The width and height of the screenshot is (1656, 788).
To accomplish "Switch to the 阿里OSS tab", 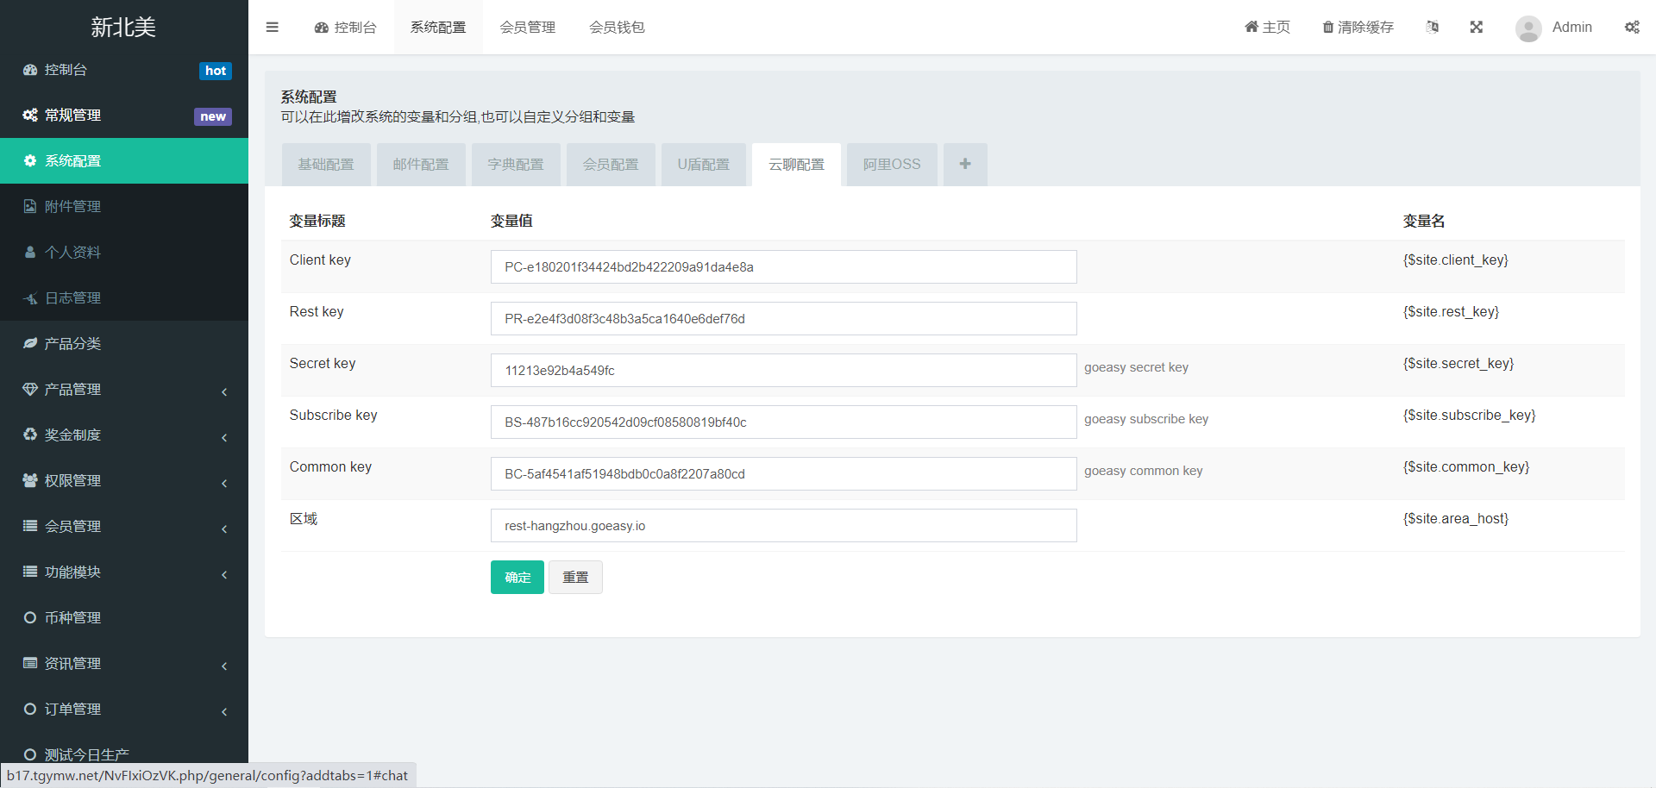I will tap(892, 165).
